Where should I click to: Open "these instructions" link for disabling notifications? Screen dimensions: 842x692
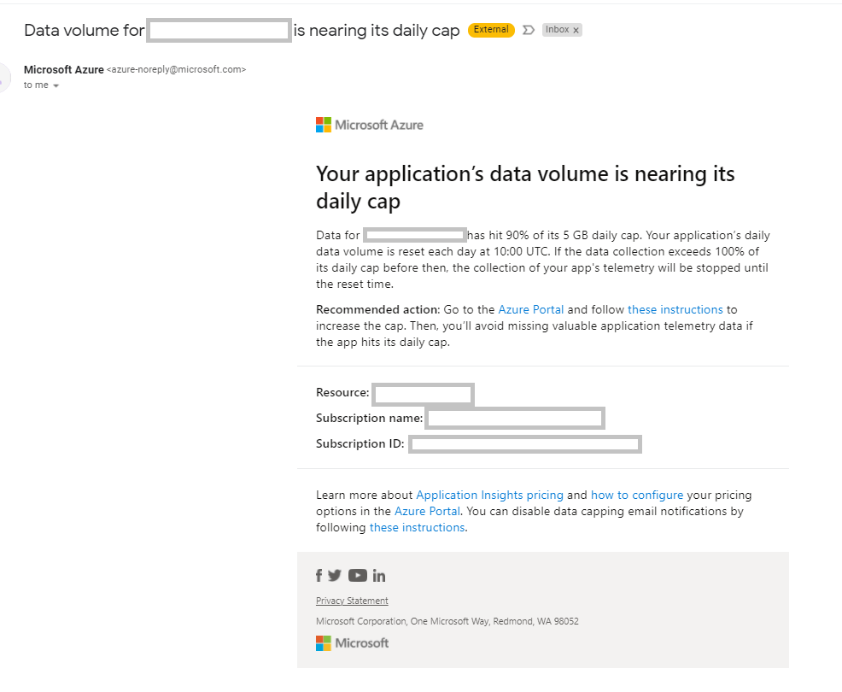[417, 527]
